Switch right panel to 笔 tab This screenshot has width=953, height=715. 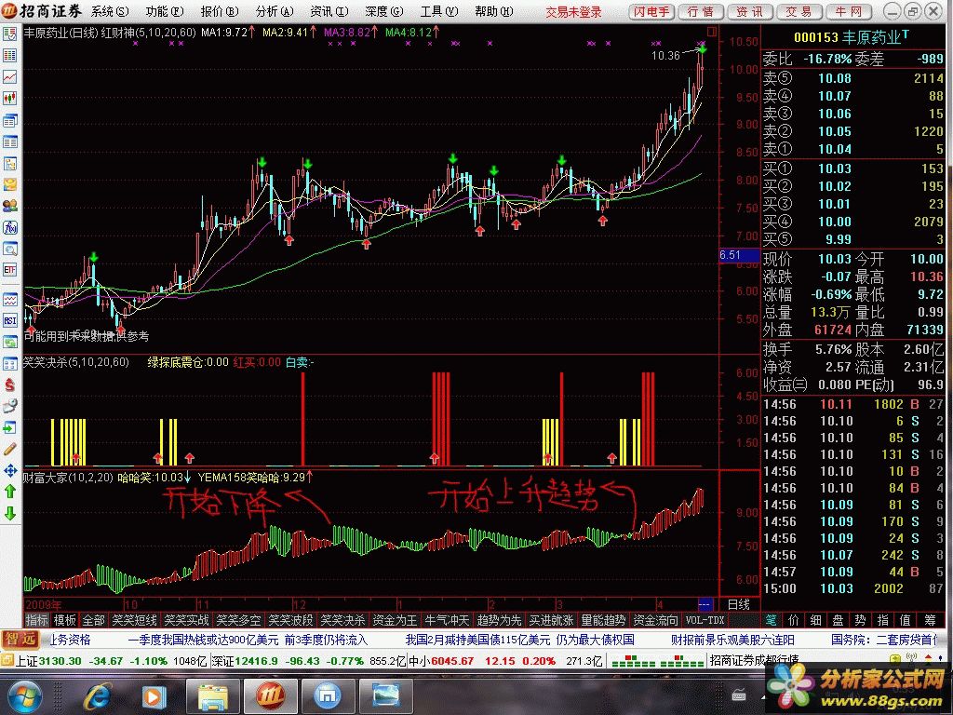[772, 620]
